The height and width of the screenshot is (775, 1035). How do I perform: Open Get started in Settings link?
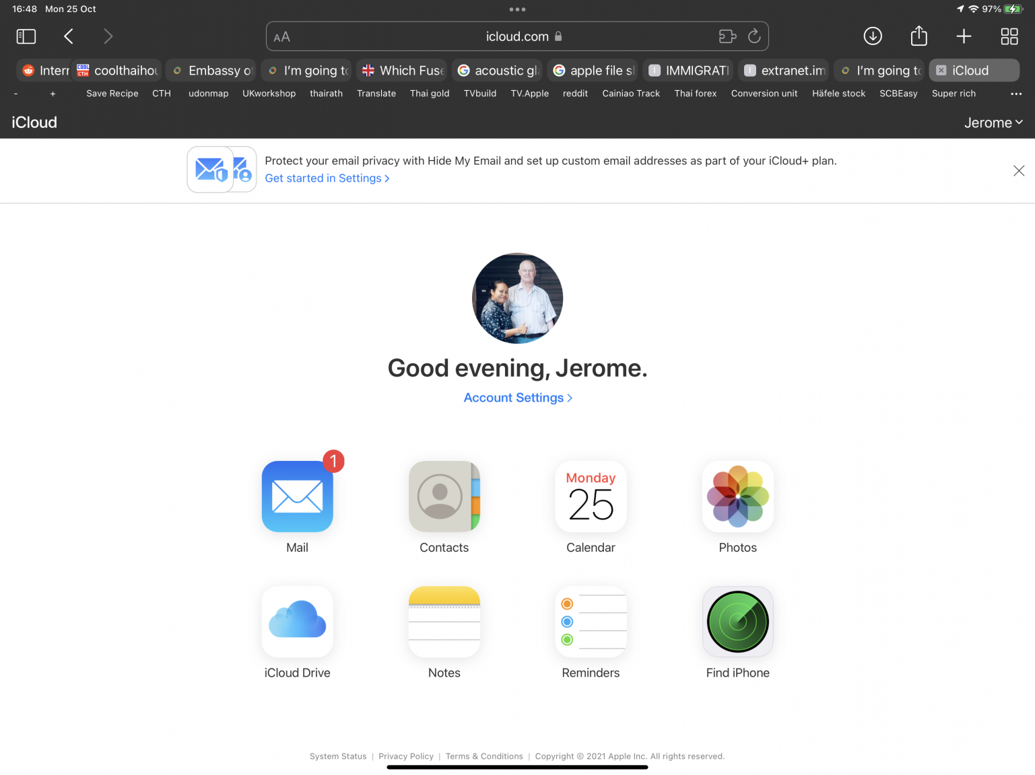coord(327,178)
